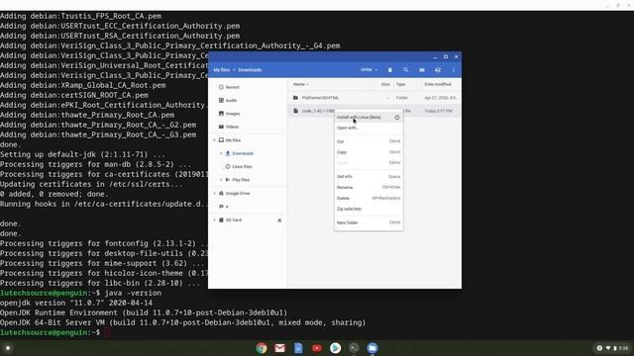Select Delete in the context menu
Viewport: 634px width, 356px height.
coord(369,198)
